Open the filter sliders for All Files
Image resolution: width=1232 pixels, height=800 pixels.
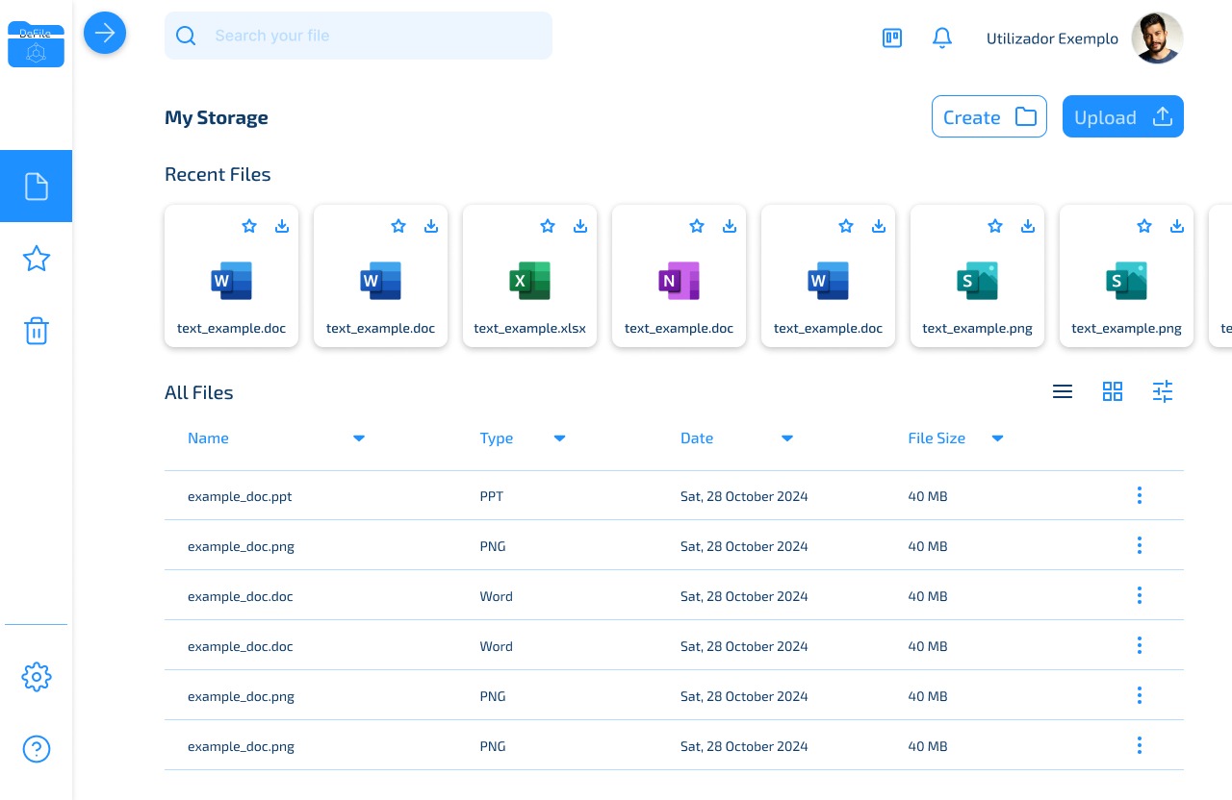[1163, 391]
